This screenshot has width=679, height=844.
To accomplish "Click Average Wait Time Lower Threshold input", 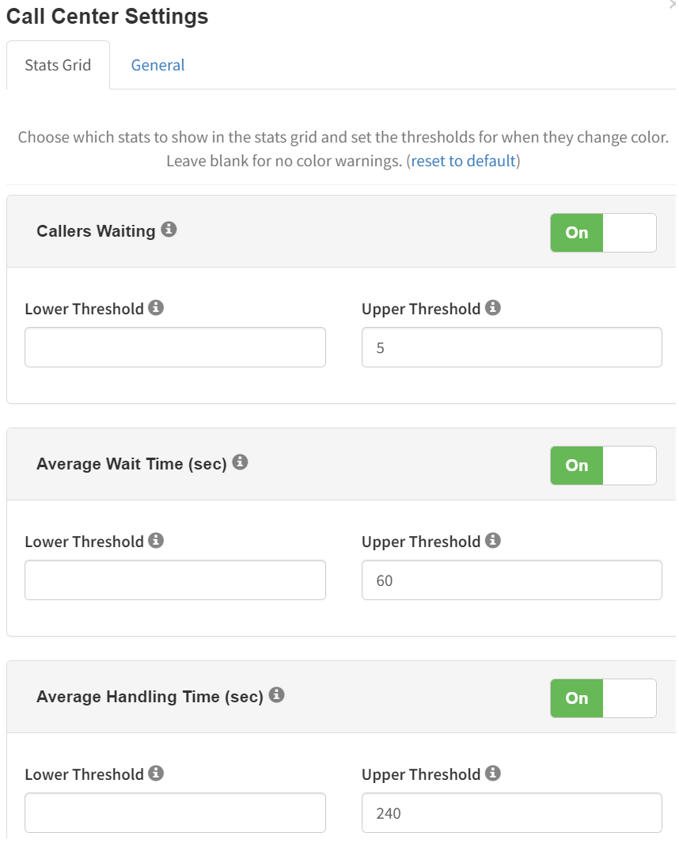I will pyautogui.click(x=176, y=580).
